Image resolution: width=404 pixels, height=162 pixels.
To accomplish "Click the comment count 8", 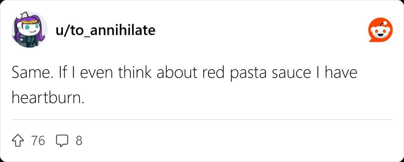I will (x=79, y=141).
